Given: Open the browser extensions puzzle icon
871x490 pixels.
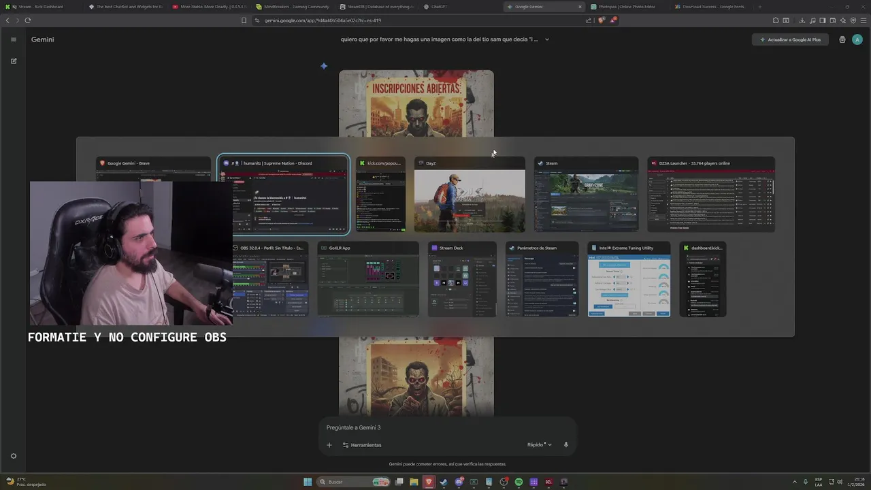Looking at the screenshot, I should tap(775, 20).
